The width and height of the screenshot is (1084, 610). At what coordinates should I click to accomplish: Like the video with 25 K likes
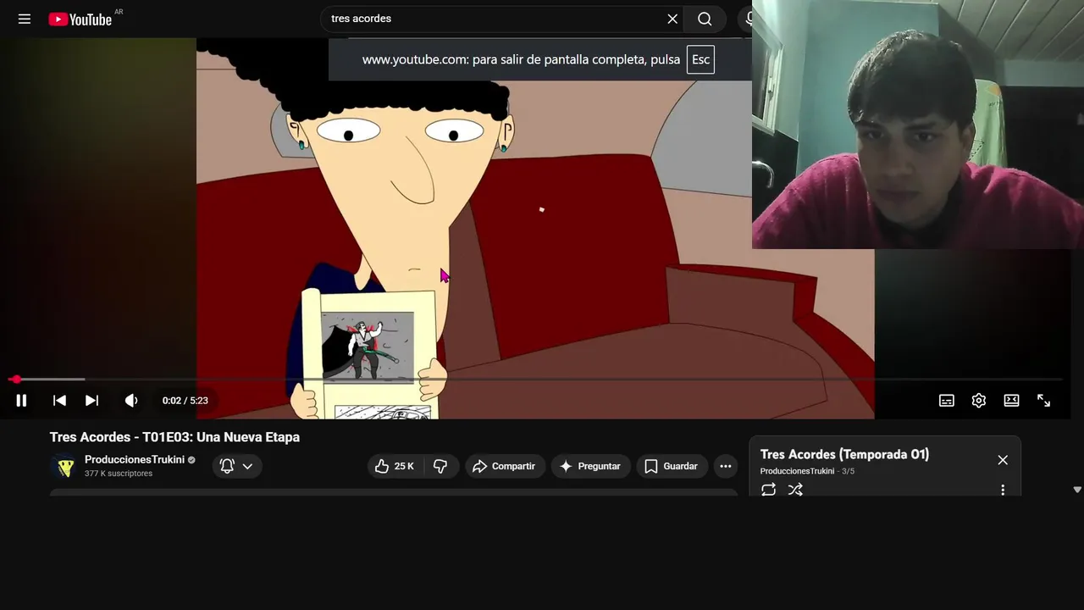click(395, 466)
